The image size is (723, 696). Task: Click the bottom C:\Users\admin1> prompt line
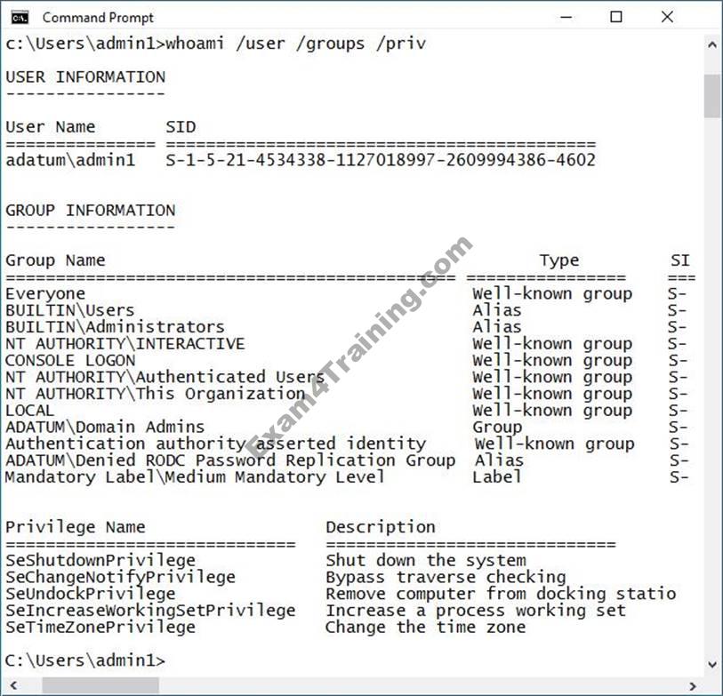pos(84,660)
